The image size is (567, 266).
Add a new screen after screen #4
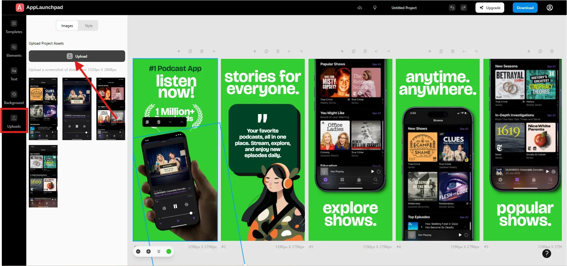(430, 51)
